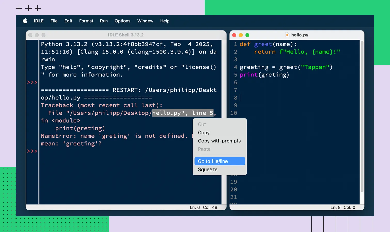Select Copy with prompts option
Screen dimensions: 390x232
[x=219, y=141]
